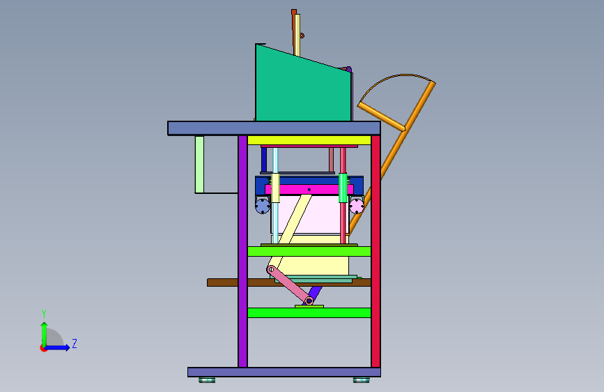Click the blue Z axis arrow
The image size is (604, 392).
pos(58,347)
